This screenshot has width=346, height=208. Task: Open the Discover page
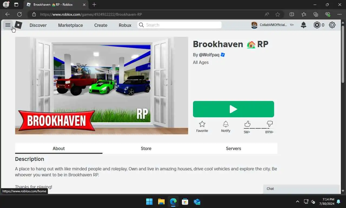[38, 25]
